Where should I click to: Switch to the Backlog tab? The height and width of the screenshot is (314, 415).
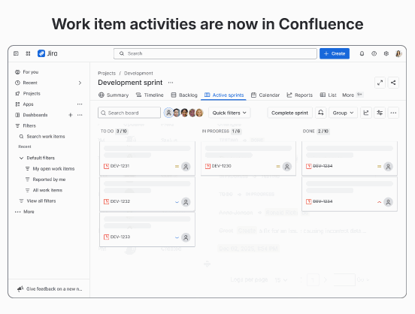[x=184, y=95]
